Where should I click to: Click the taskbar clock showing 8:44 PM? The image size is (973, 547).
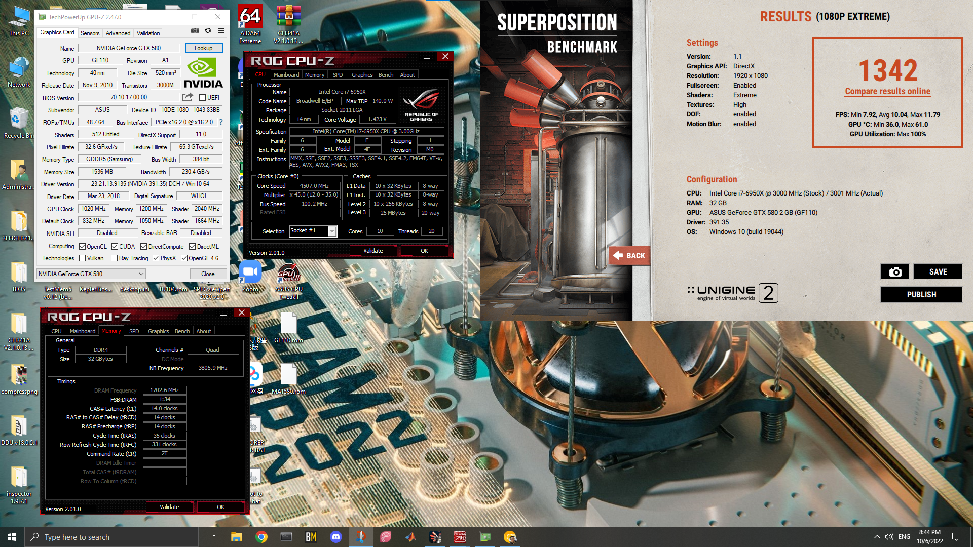(x=929, y=537)
